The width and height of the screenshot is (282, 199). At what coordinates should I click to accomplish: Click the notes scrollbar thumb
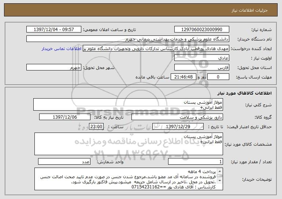[220, 176]
